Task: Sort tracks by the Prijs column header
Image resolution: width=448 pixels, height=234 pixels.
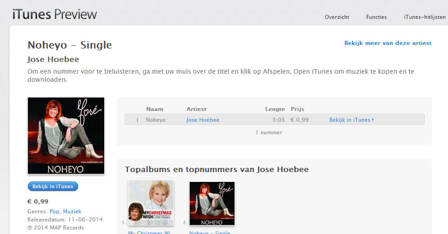Action: (297, 109)
